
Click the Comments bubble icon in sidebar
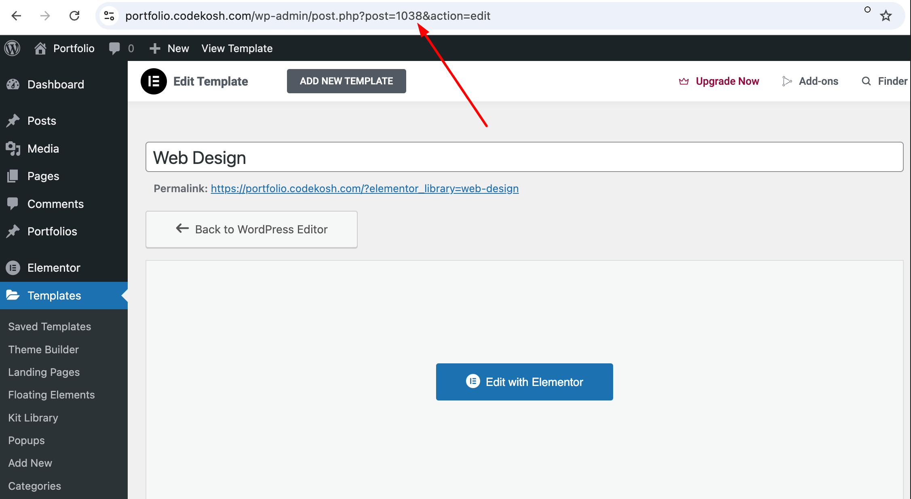click(x=13, y=204)
